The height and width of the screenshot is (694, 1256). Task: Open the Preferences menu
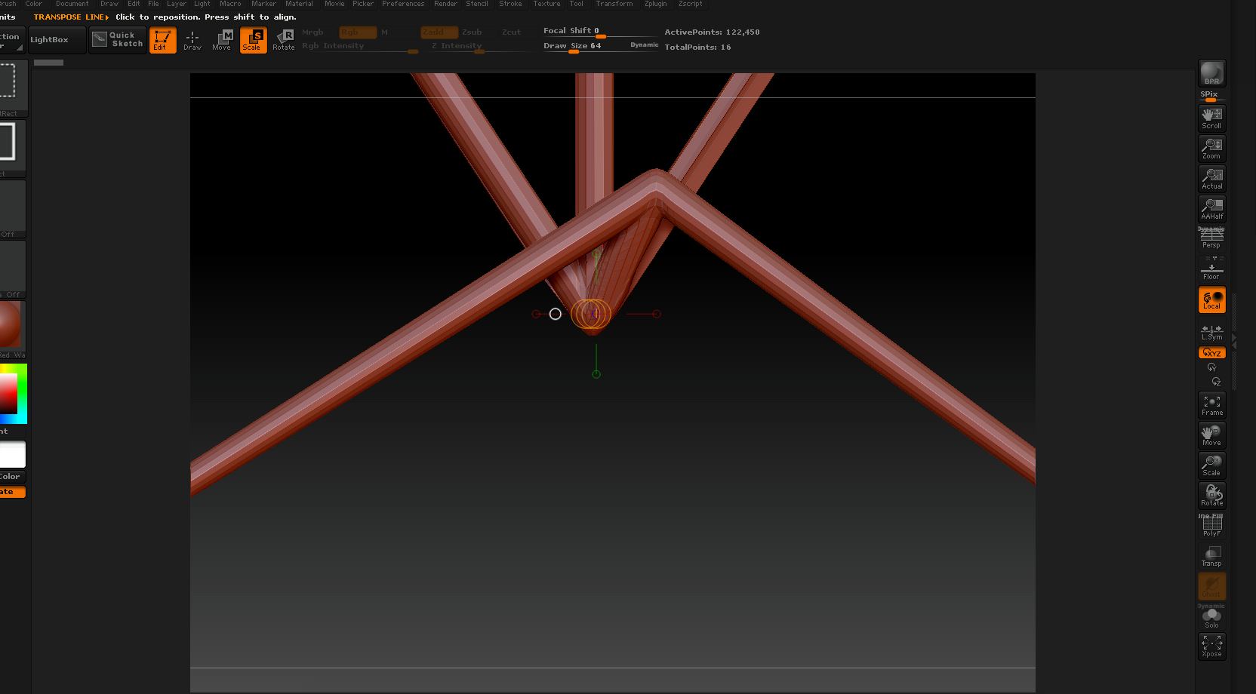tap(402, 4)
